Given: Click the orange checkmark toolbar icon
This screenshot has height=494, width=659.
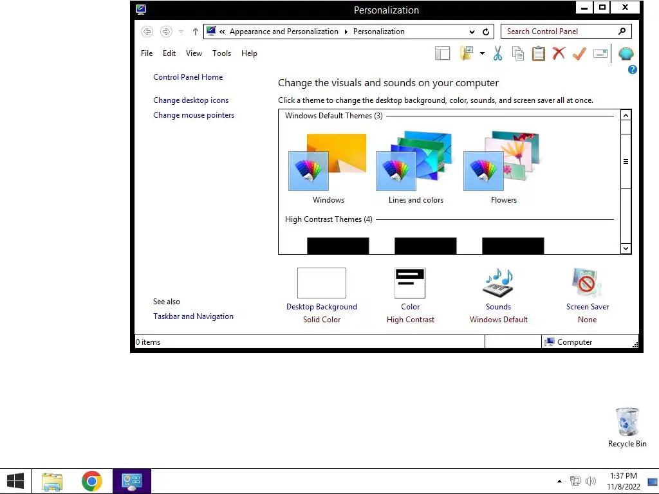Looking at the screenshot, I should tap(579, 53).
